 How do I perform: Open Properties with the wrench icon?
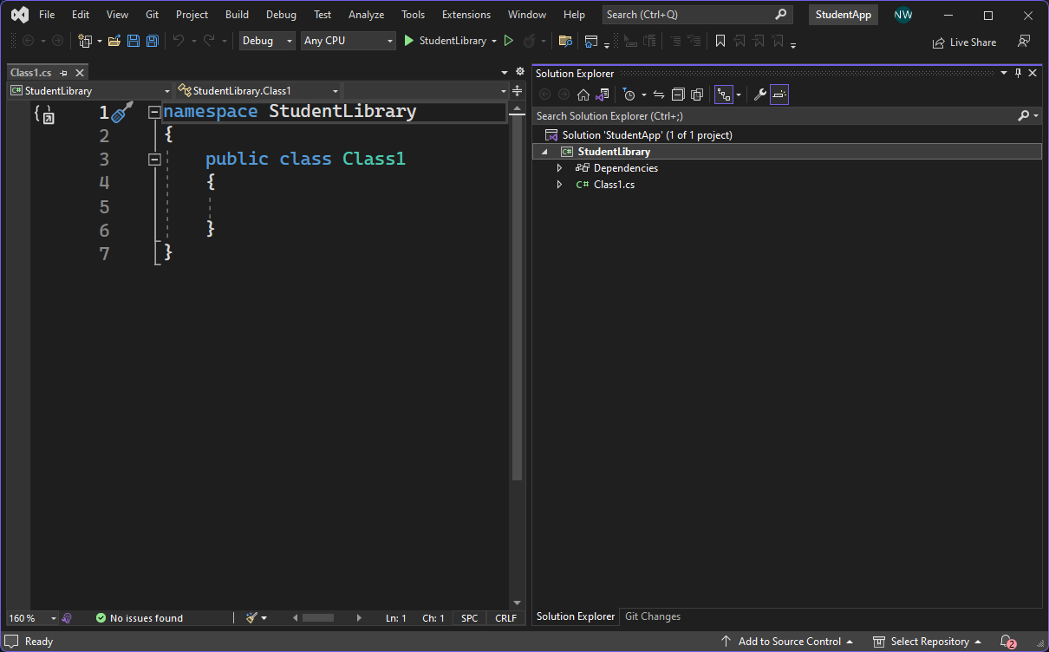point(759,95)
